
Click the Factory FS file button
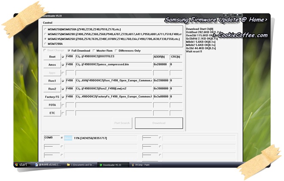tap(52, 97)
